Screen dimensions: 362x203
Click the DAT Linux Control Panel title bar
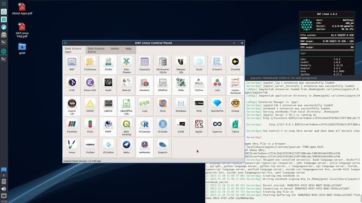[153, 43]
